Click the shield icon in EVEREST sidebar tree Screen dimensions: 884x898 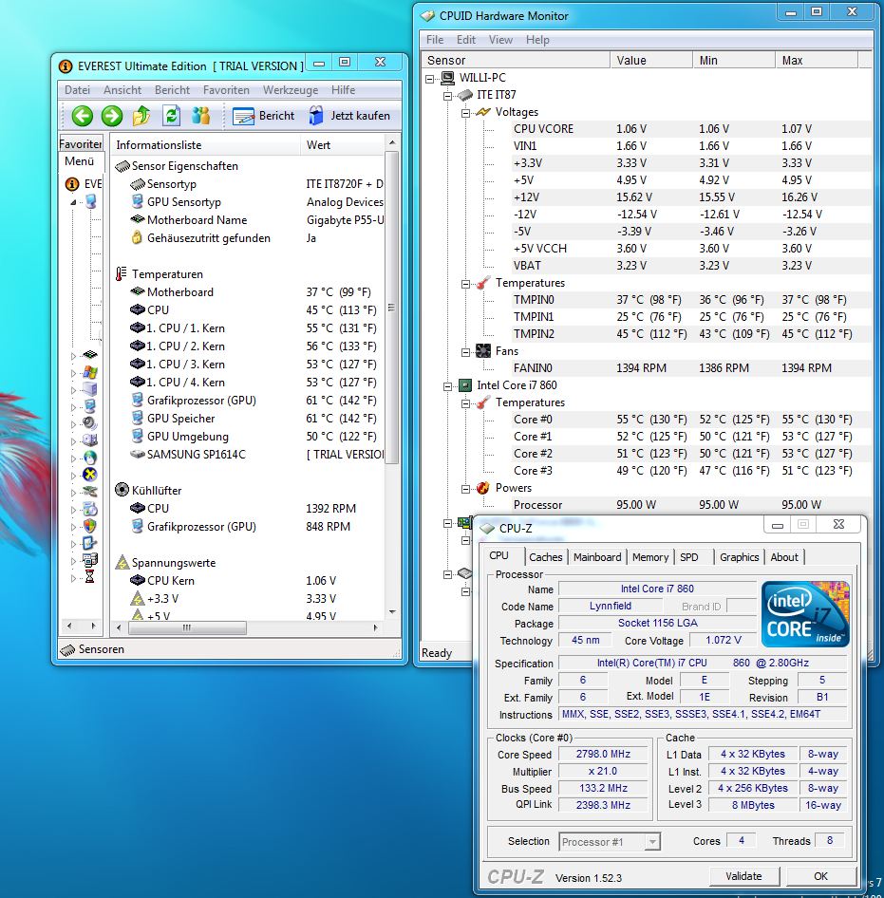tap(90, 526)
